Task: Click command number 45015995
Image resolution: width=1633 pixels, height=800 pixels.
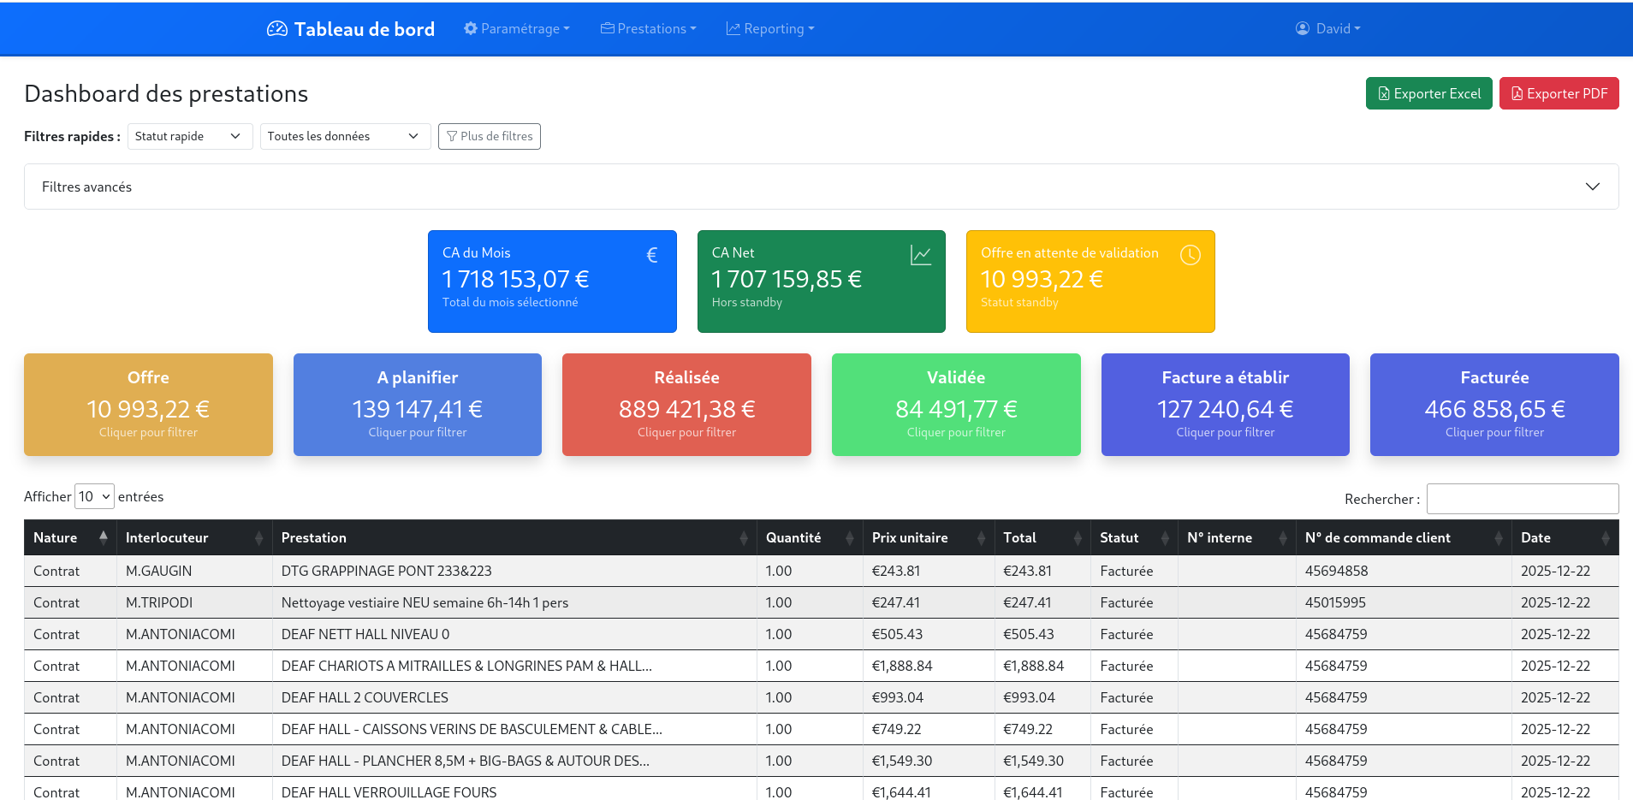Action: coord(1335,602)
